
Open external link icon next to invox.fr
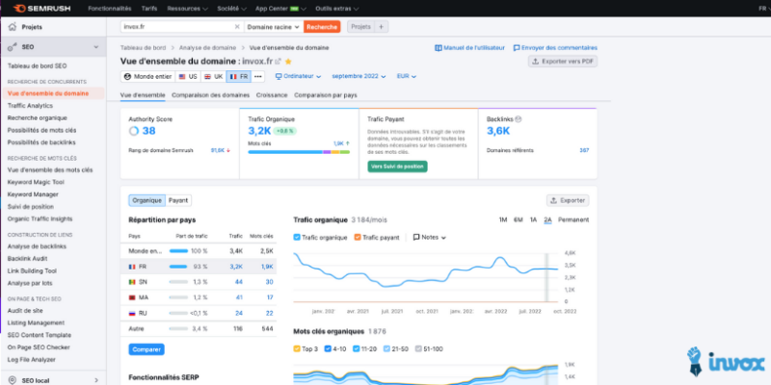pos(278,62)
